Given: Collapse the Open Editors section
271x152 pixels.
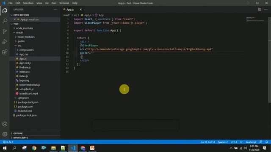Looking at the screenshot, I should tap(21, 15).
